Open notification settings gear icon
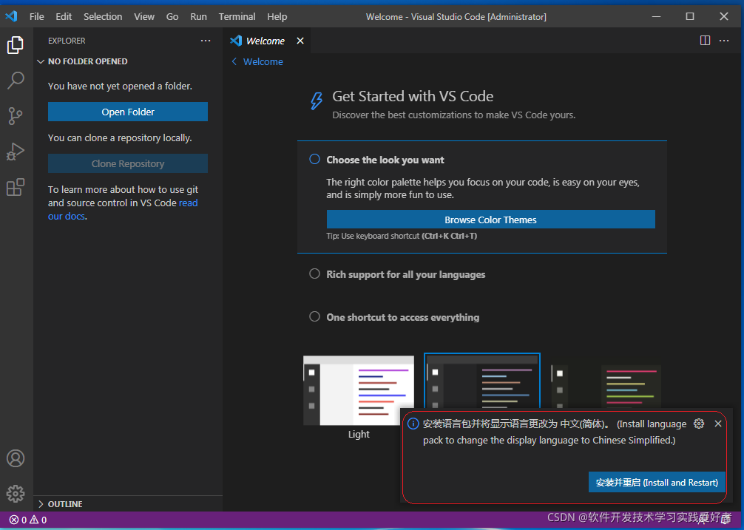Viewport: 744px width, 530px height. 699,424
